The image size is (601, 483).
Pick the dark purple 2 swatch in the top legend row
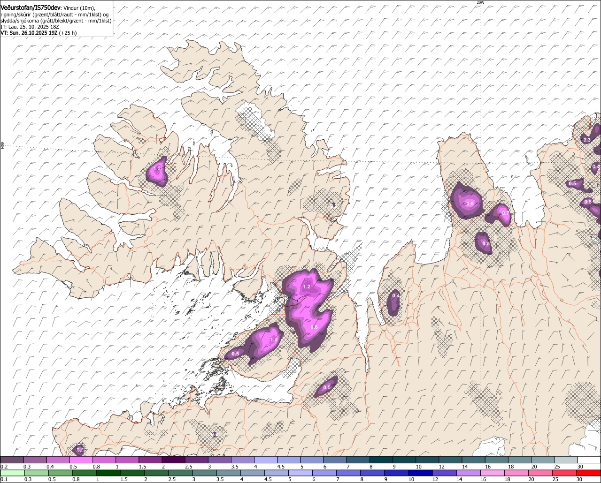click(x=173, y=460)
